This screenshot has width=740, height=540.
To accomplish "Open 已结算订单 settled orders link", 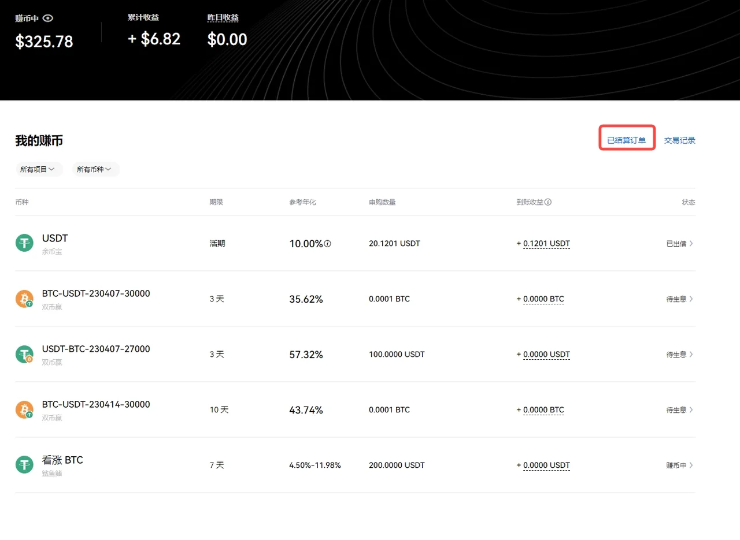I will (x=627, y=140).
